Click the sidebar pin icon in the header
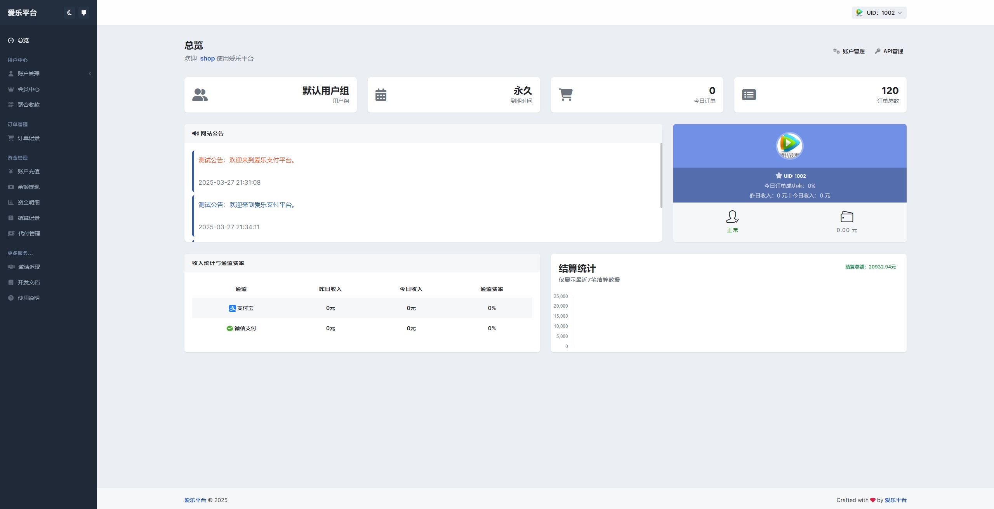Image resolution: width=994 pixels, height=509 pixels. [x=83, y=13]
